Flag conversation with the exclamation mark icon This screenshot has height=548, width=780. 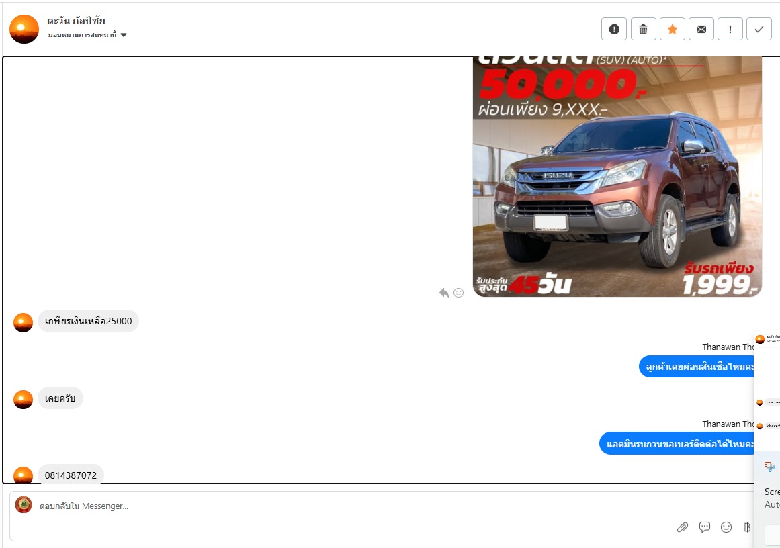[x=730, y=29]
